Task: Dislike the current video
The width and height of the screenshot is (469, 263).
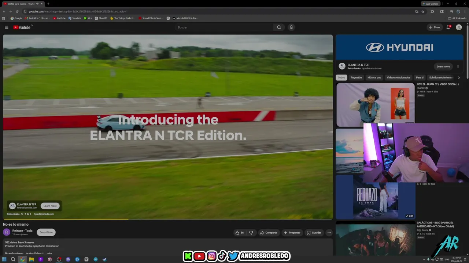Action: pyautogui.click(x=251, y=233)
